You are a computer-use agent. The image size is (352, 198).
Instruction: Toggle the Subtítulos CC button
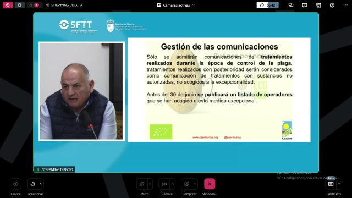tap(331, 184)
